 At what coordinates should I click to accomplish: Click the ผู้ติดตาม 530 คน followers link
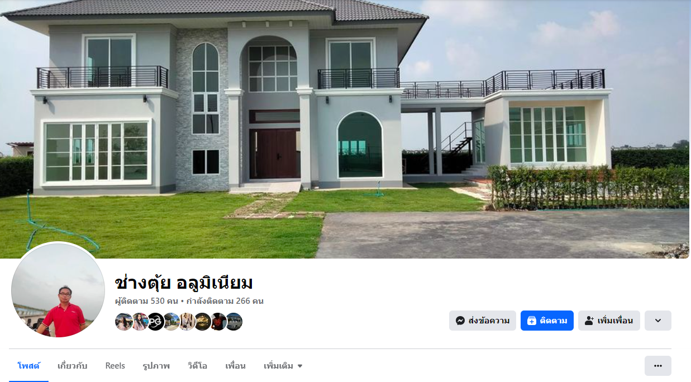[146, 301]
